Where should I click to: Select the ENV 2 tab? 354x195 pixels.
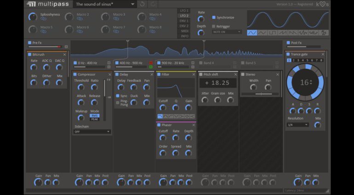tap(184, 26)
